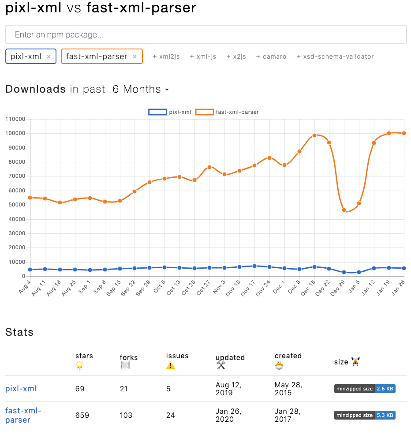
Task: Click the 'size' column header
Action: (x=341, y=362)
